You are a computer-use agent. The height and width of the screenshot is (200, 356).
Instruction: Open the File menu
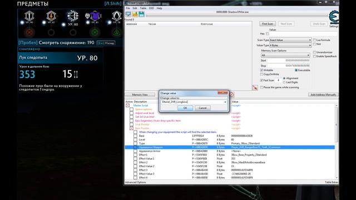[x=128, y=8]
